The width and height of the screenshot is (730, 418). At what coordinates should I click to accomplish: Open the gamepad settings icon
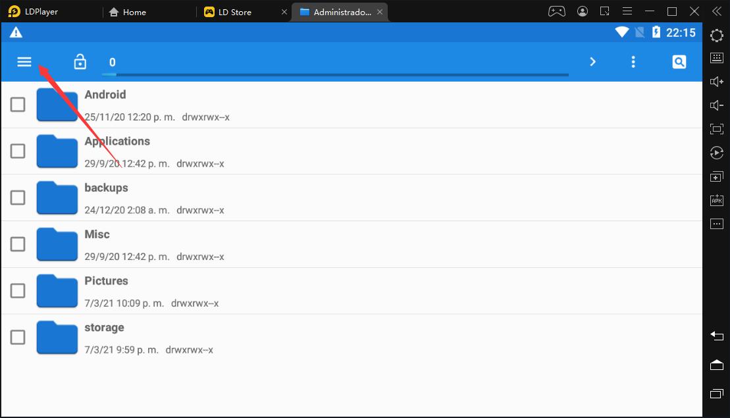pos(557,12)
